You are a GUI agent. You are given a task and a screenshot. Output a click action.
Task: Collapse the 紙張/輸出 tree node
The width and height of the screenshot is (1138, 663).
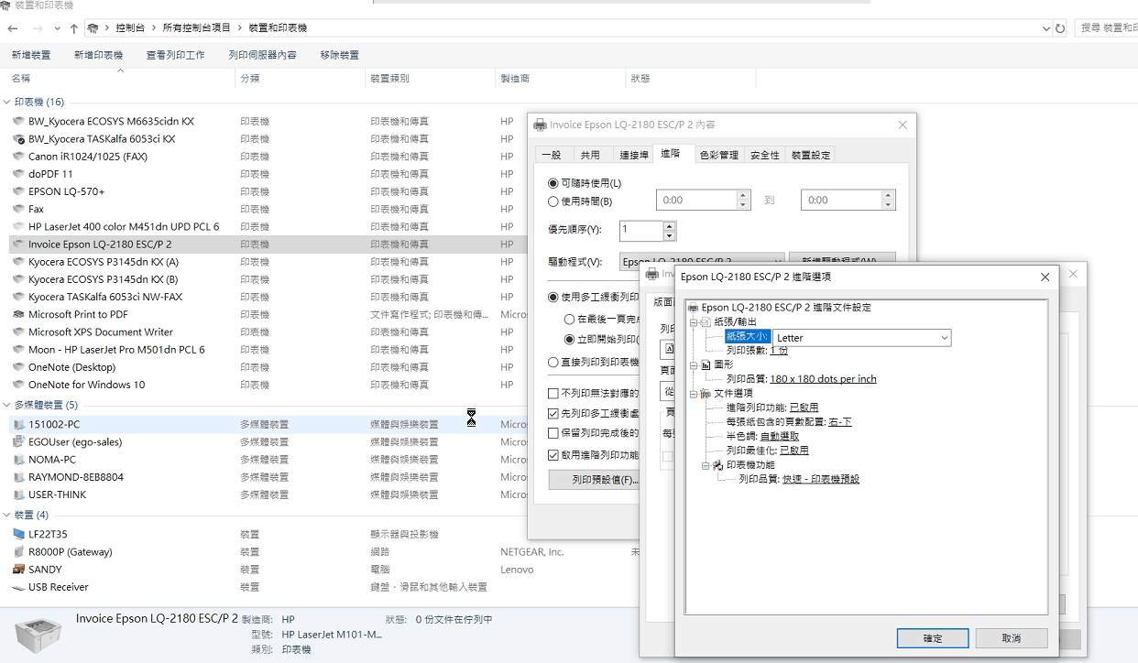(695, 322)
